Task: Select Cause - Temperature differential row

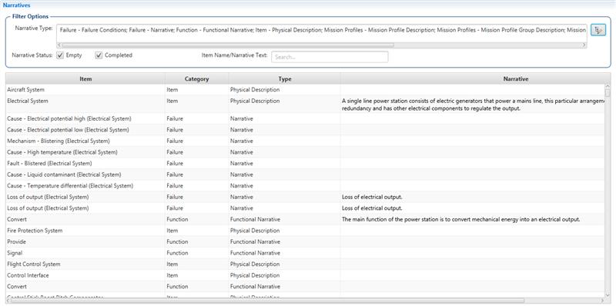Action: point(305,185)
